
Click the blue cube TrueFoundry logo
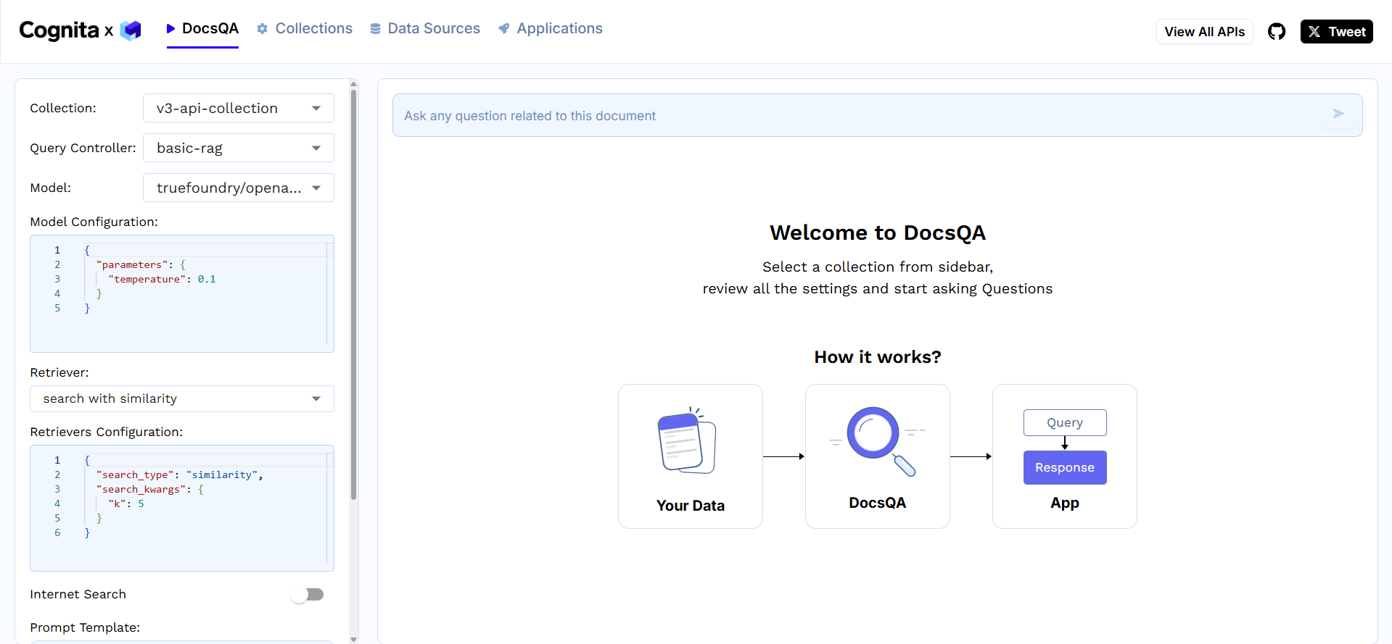(x=131, y=30)
